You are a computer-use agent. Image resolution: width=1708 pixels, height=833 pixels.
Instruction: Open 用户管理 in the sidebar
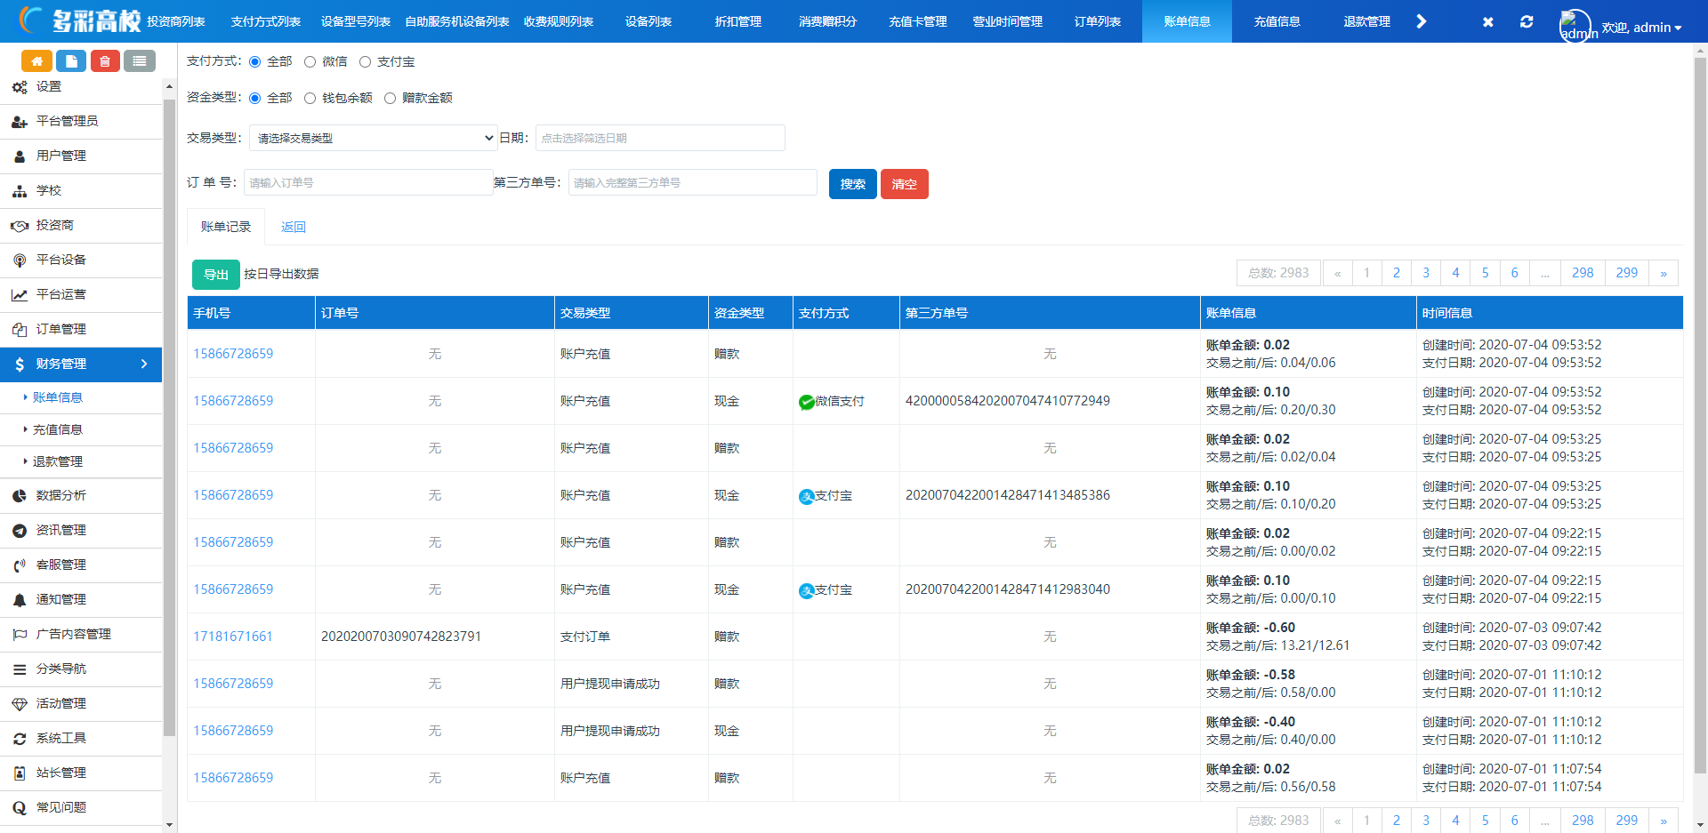[x=81, y=156]
